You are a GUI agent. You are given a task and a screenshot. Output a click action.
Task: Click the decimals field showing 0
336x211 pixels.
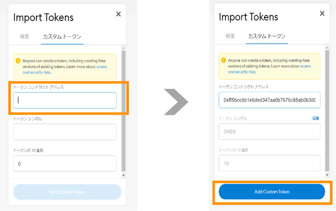[x=65, y=163]
